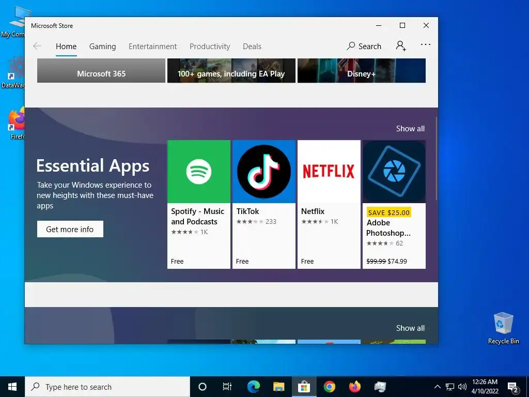Select the Netflix title text
The width and height of the screenshot is (529, 397).
313,211
